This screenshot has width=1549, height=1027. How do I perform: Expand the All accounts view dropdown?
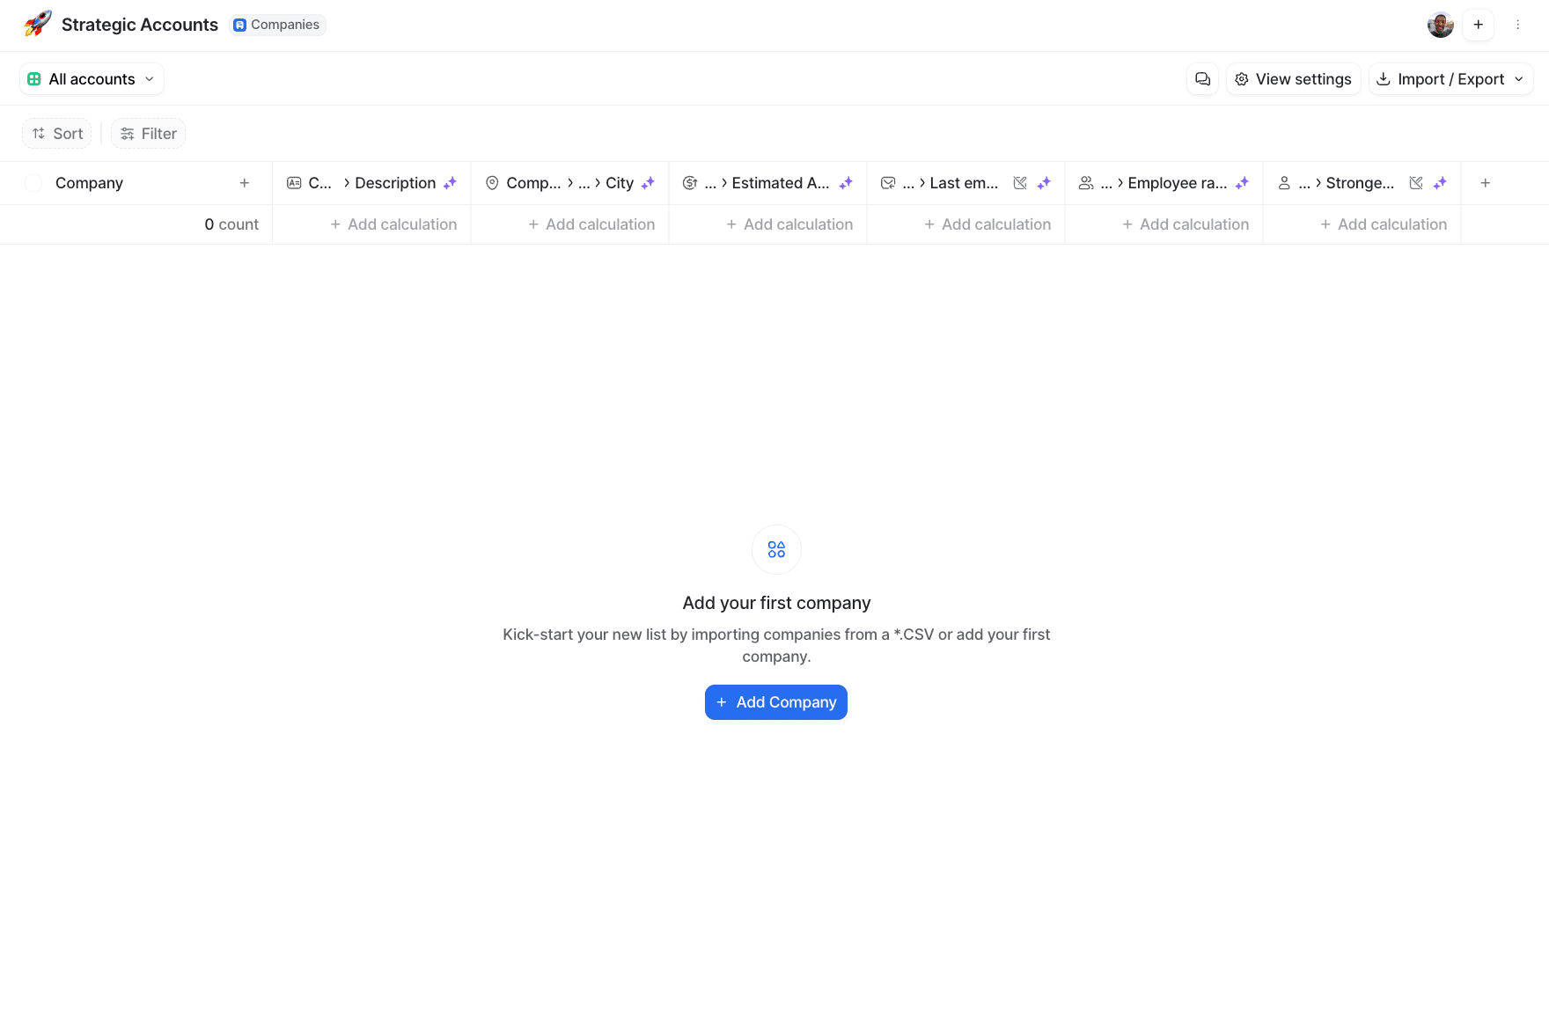coord(92,79)
